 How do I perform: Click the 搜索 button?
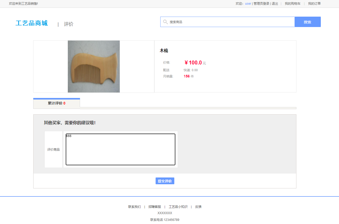(308, 22)
